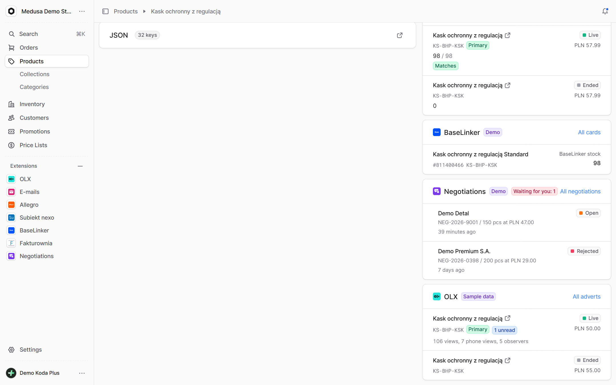The image size is (616, 385).
Task: Go to Orders
Action: click(47, 48)
